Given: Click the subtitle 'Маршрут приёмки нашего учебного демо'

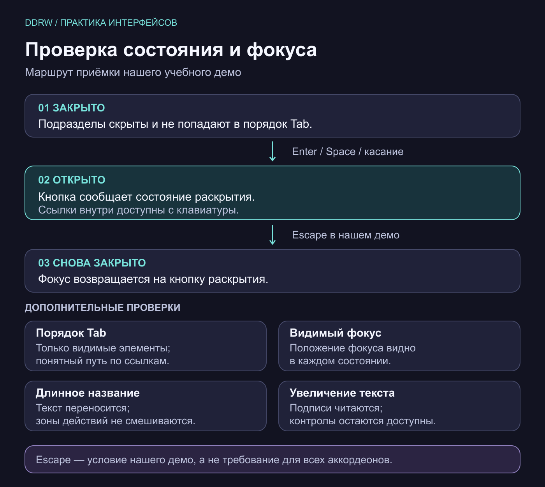Looking at the screenshot, I should pos(133,72).
